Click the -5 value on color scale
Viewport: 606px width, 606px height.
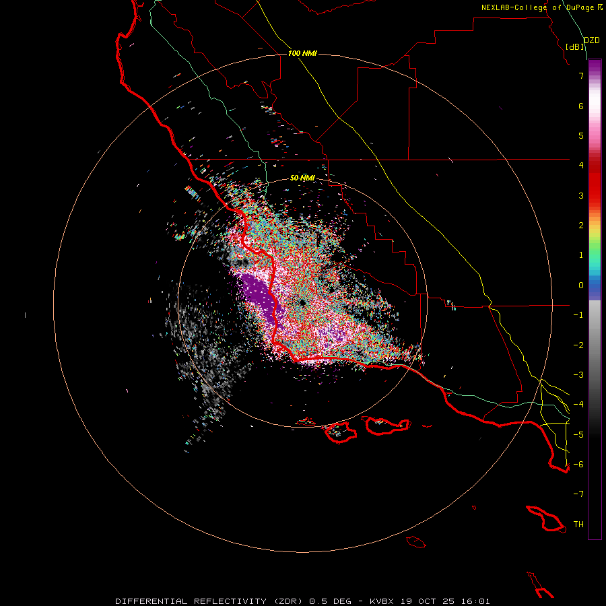tap(578, 435)
